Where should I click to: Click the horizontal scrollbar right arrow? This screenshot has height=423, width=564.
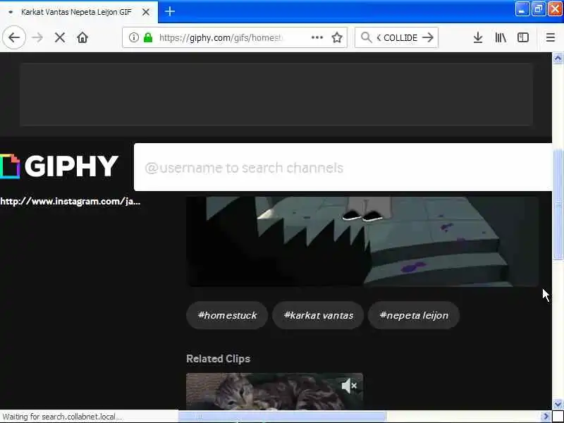tap(546, 417)
